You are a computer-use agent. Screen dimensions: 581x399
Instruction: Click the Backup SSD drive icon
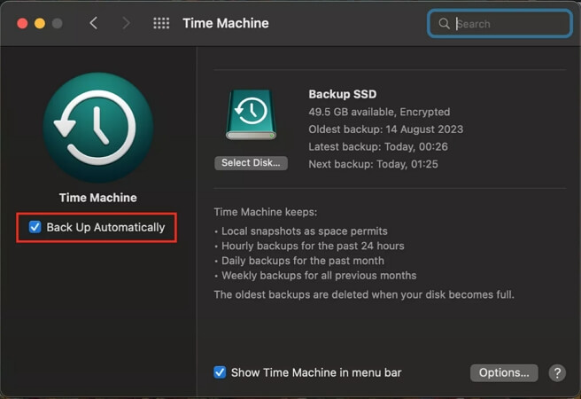tap(252, 115)
